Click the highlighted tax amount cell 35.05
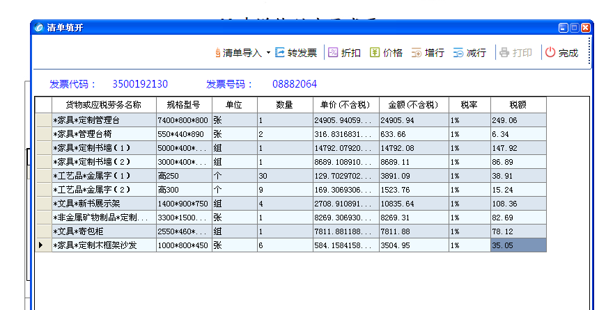 (518, 245)
